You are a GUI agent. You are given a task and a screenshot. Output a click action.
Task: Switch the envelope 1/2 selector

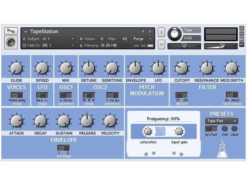pos(64,148)
